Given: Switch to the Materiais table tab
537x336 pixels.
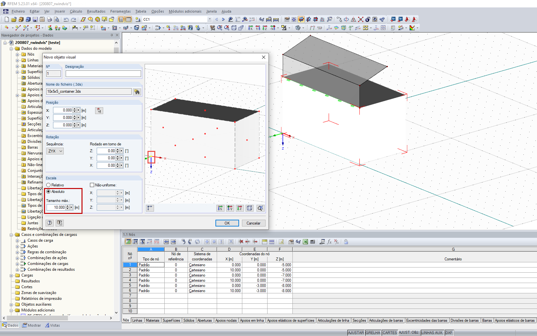Looking at the screenshot, I should 152,320.
